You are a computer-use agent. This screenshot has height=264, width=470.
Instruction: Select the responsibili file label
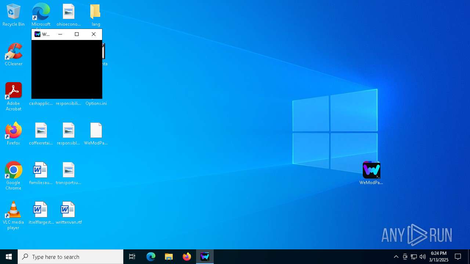click(68, 103)
